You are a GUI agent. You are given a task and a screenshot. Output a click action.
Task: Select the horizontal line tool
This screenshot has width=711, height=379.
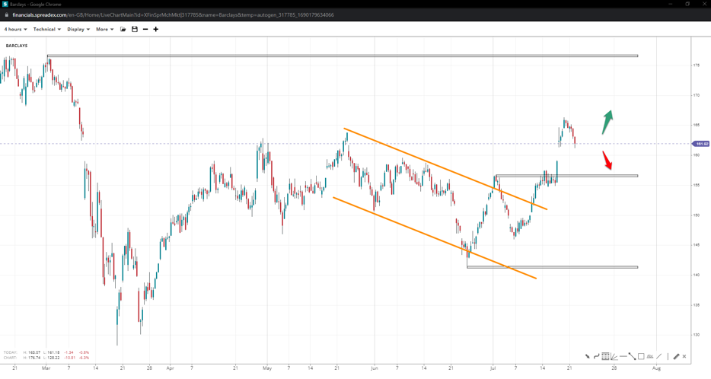pos(623,356)
